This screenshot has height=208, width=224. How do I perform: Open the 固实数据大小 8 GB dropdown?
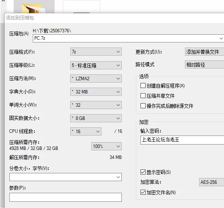coord(96,118)
